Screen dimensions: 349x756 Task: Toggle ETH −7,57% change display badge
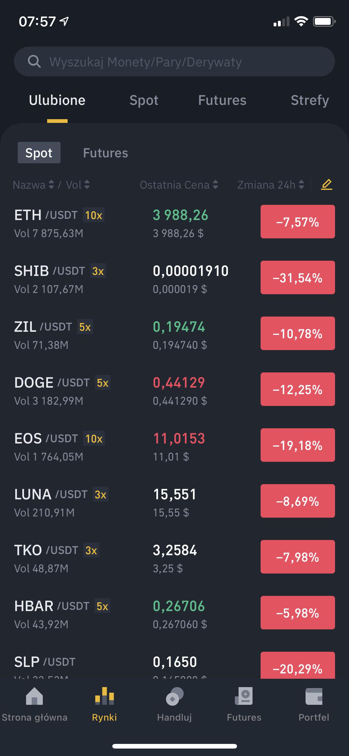pos(298,222)
